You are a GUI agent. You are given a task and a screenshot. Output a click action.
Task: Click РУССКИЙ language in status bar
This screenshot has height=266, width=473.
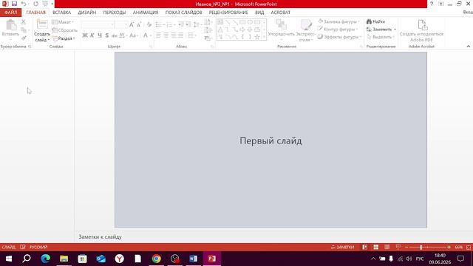tap(38, 247)
